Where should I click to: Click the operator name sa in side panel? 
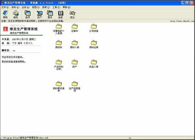(14, 50)
